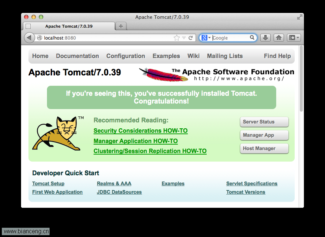Open the Find Help navigation item
Screen dimensions: 325x237
pos(277,56)
